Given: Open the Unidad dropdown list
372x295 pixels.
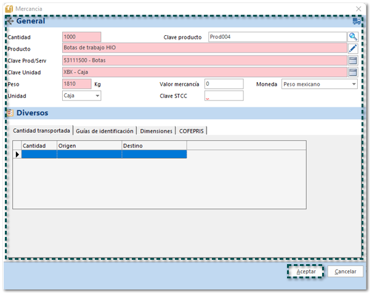Looking at the screenshot, I should 97,96.
